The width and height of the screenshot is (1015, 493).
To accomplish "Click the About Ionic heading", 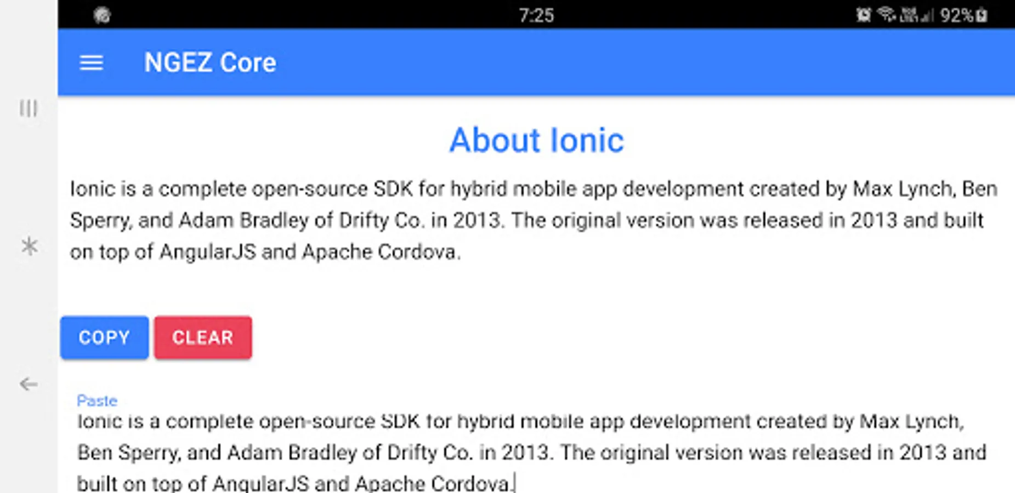I will pyautogui.click(x=536, y=140).
